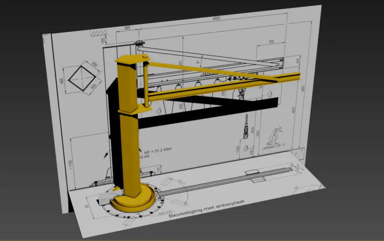
Task: Click the '495' dimension beside the diamond
Action: click(x=61, y=81)
